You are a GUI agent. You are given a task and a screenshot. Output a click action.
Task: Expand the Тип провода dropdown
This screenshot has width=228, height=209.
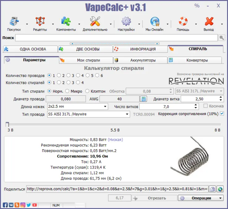click(127, 114)
